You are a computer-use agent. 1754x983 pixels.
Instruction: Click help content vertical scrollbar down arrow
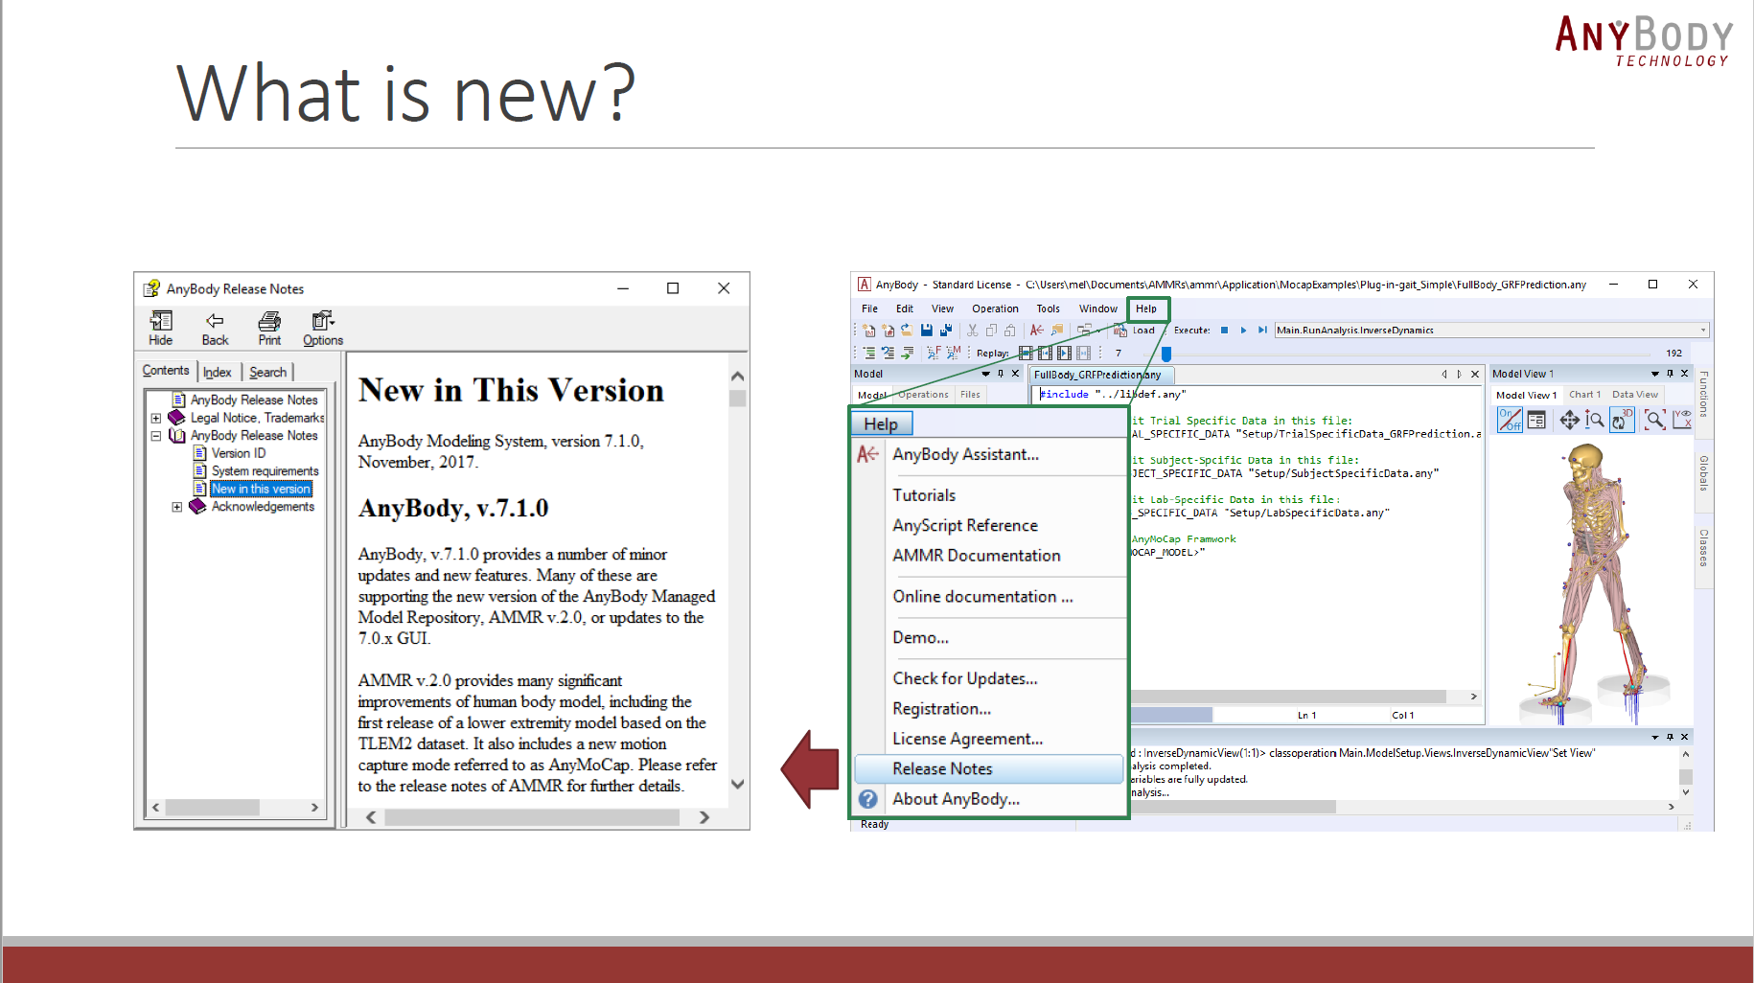pyautogui.click(x=737, y=784)
